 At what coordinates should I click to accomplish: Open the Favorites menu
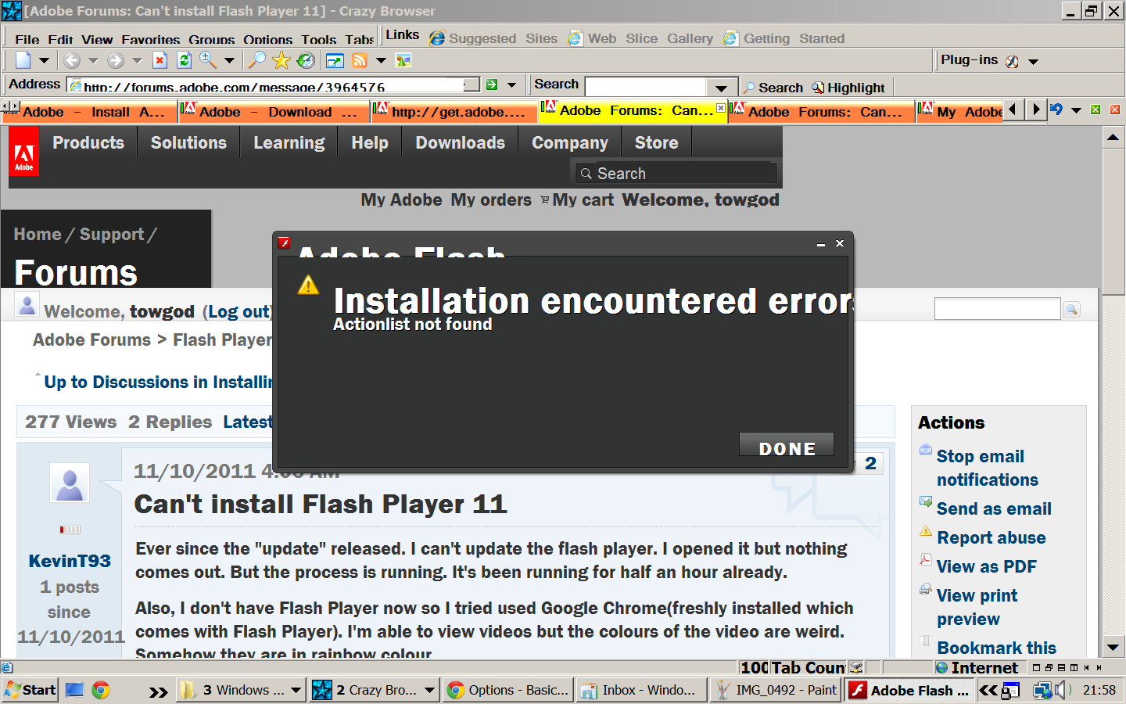[x=151, y=39]
